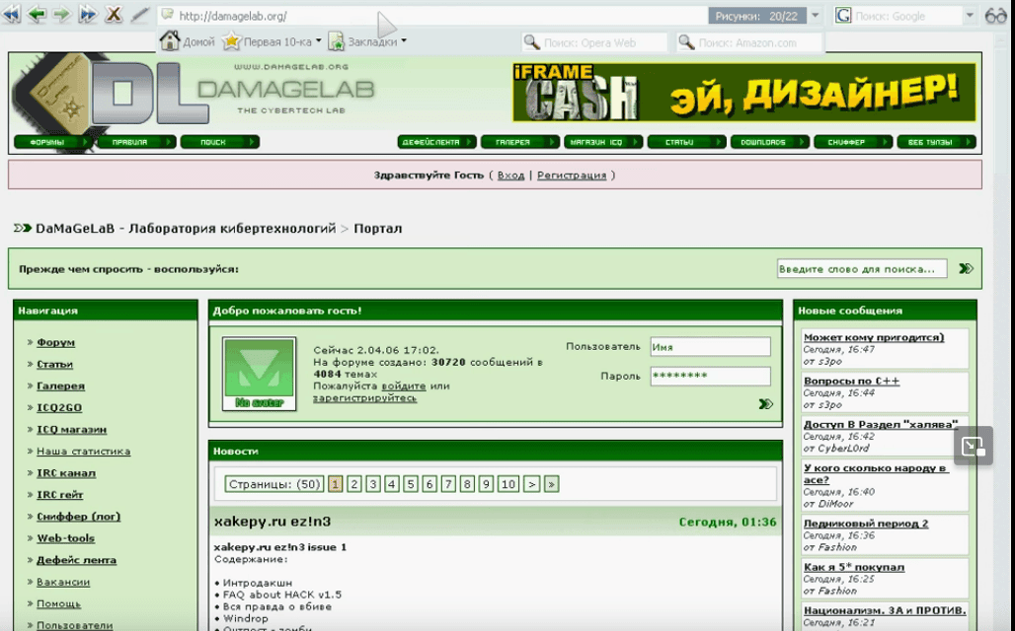This screenshot has height=631, width=1015.
Task: Open Как я 5* покупал message
Action: pyautogui.click(x=854, y=567)
